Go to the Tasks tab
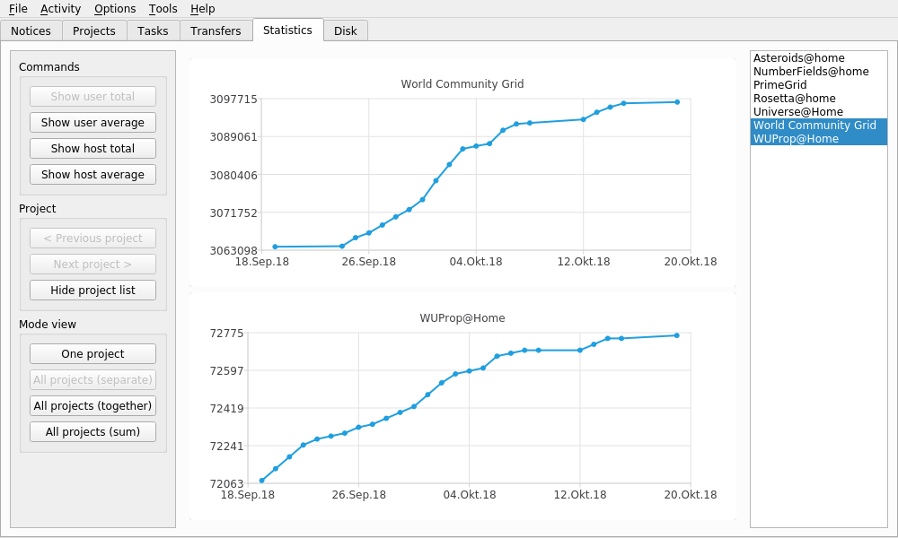This screenshot has width=898, height=538. pyautogui.click(x=153, y=30)
